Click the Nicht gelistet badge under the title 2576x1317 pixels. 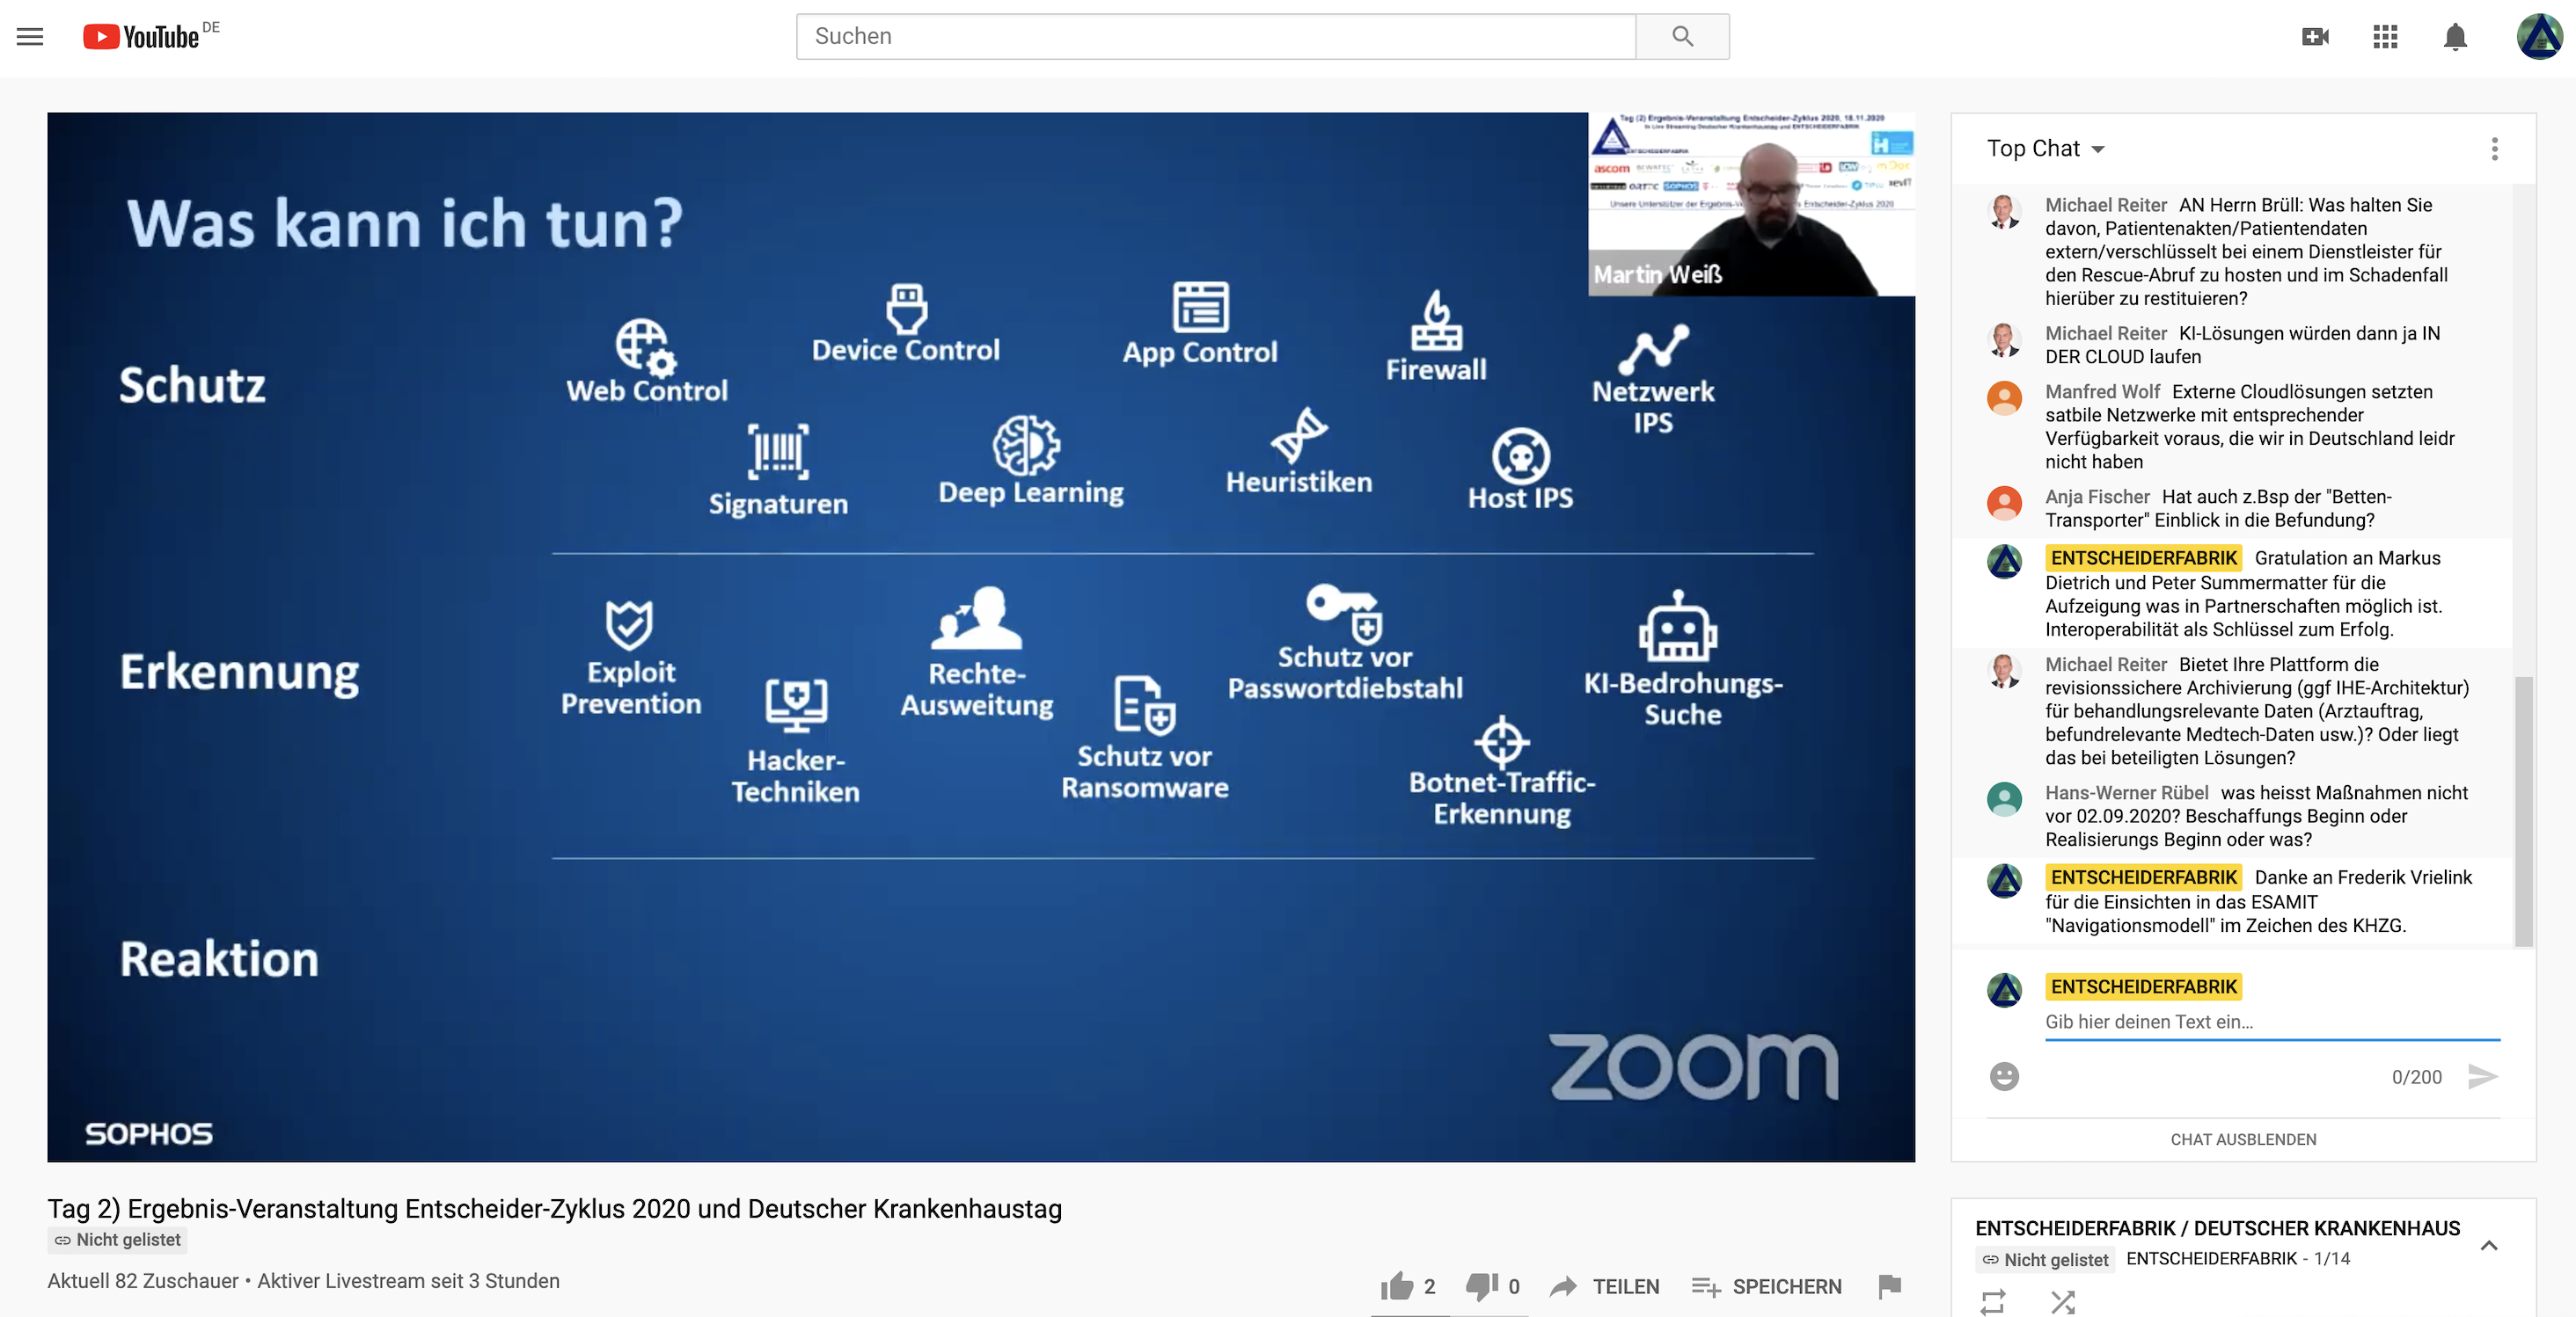point(118,1240)
